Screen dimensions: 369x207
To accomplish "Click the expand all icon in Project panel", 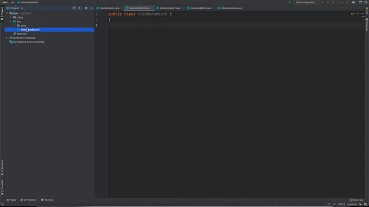I will [80, 8].
